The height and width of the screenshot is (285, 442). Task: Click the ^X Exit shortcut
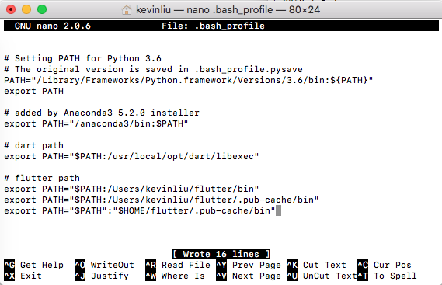click(23, 276)
